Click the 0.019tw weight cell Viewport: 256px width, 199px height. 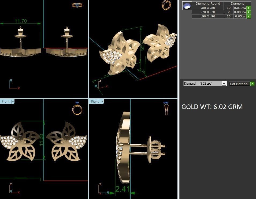click(x=240, y=8)
